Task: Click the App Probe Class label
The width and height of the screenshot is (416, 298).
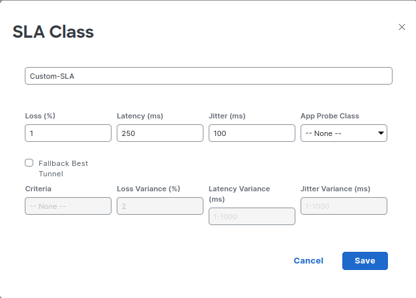Action: pyautogui.click(x=330, y=116)
